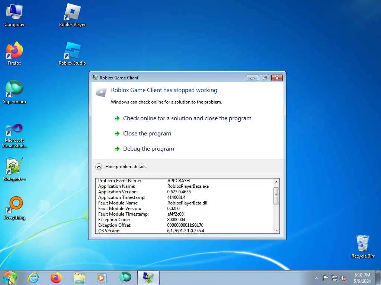Open the muted volume tray icon
Screen dimensions: 381x285
(343, 278)
